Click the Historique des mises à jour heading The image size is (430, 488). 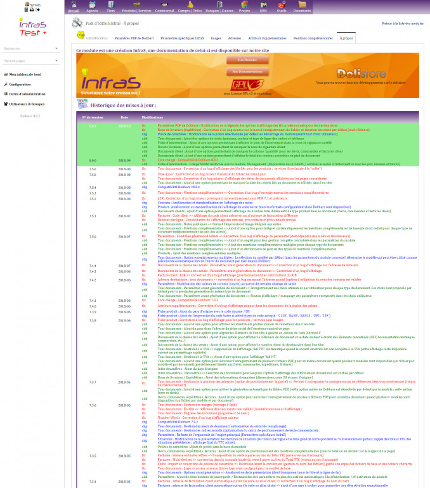pos(123,105)
